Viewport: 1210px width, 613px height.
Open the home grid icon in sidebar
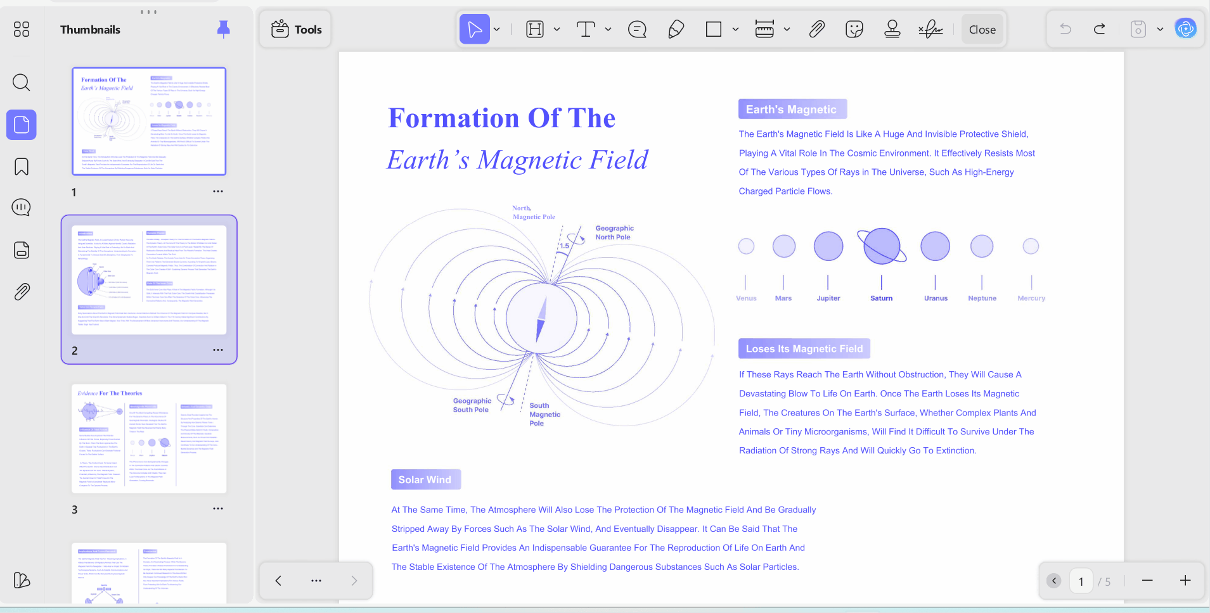tap(22, 29)
